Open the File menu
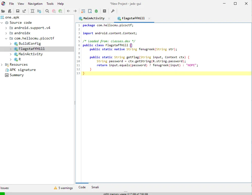This screenshot has height=195, width=252. (11, 4)
